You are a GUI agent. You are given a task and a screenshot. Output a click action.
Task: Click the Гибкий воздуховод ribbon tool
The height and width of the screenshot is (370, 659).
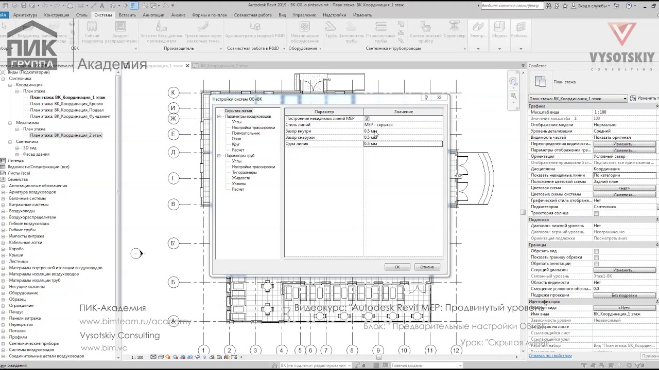[x=93, y=32]
